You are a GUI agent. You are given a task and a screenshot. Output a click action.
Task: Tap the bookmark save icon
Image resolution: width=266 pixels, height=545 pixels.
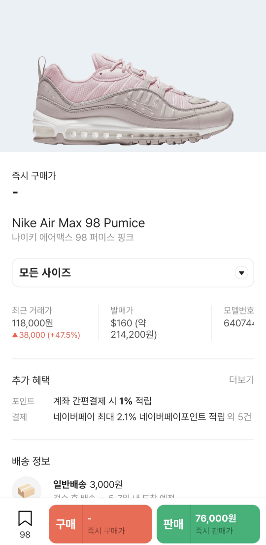click(x=25, y=518)
